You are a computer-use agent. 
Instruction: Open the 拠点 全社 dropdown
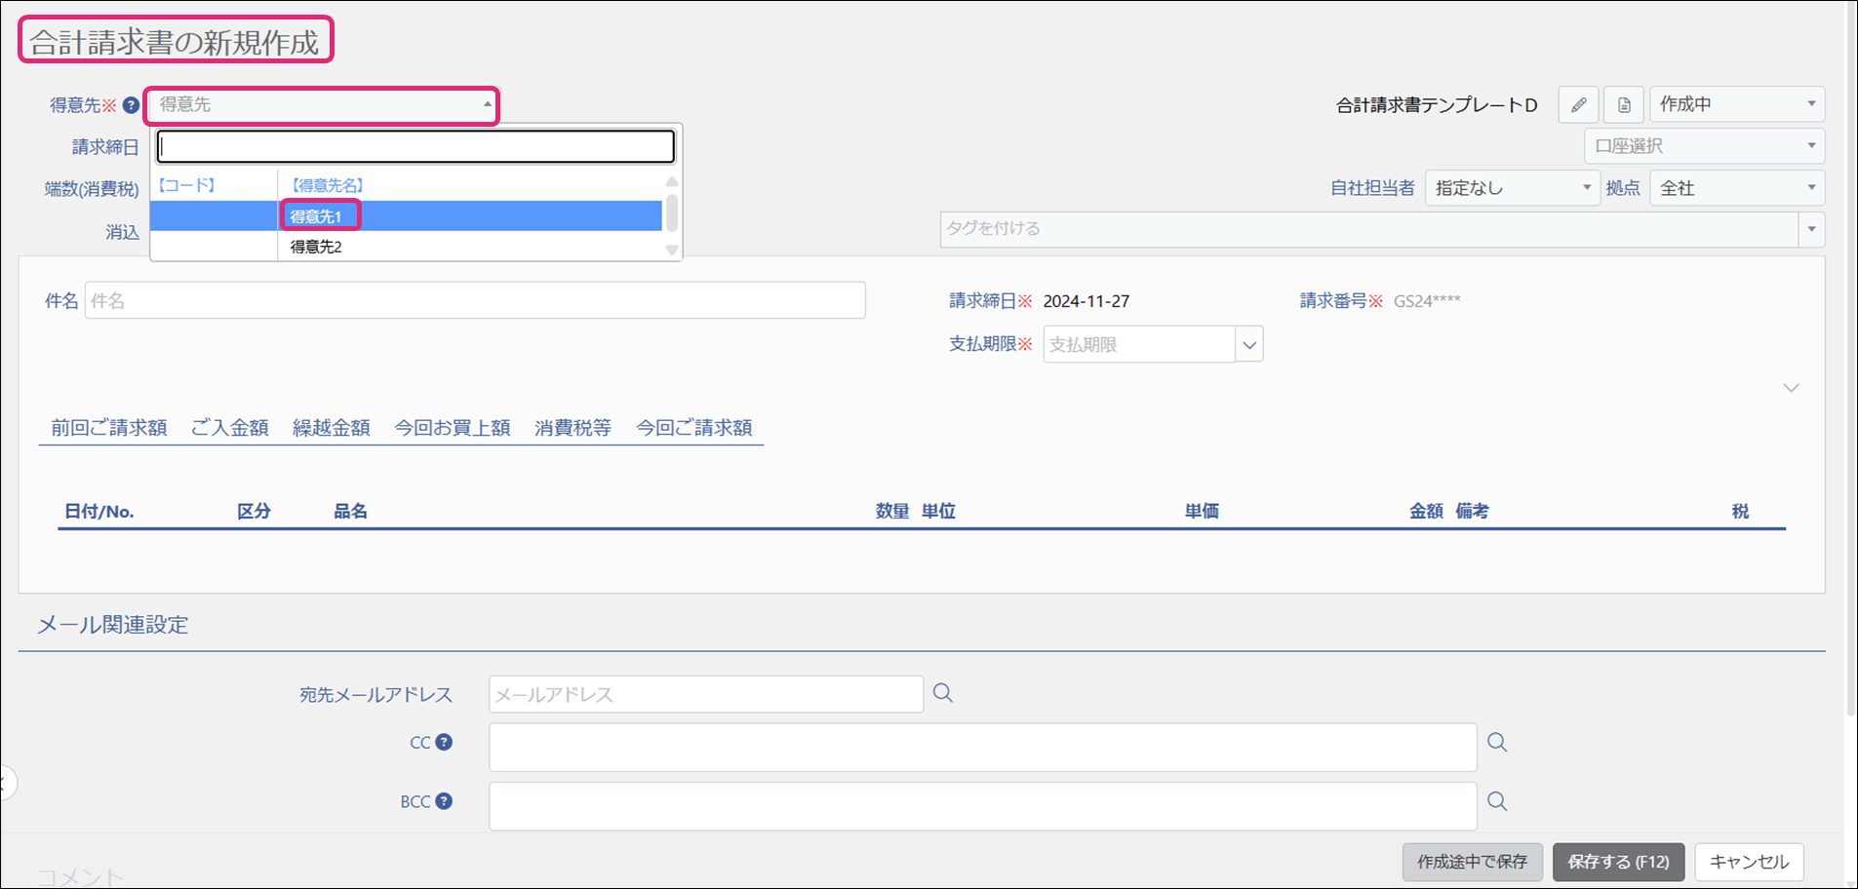click(1736, 188)
